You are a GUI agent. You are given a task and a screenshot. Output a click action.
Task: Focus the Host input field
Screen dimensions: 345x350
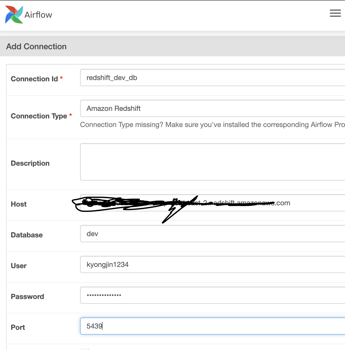tap(213, 203)
